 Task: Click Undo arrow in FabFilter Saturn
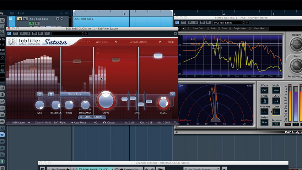click(x=83, y=42)
